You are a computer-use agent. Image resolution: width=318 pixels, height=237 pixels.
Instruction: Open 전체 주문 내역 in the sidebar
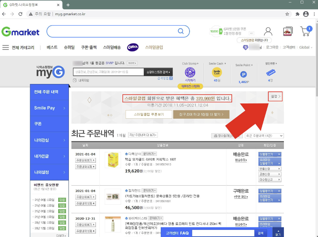point(49,92)
